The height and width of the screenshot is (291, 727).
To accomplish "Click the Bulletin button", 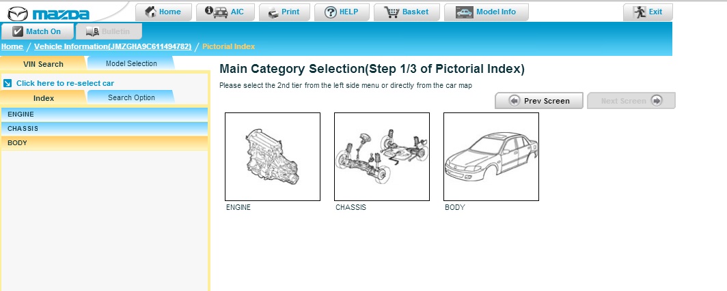I will (109, 31).
